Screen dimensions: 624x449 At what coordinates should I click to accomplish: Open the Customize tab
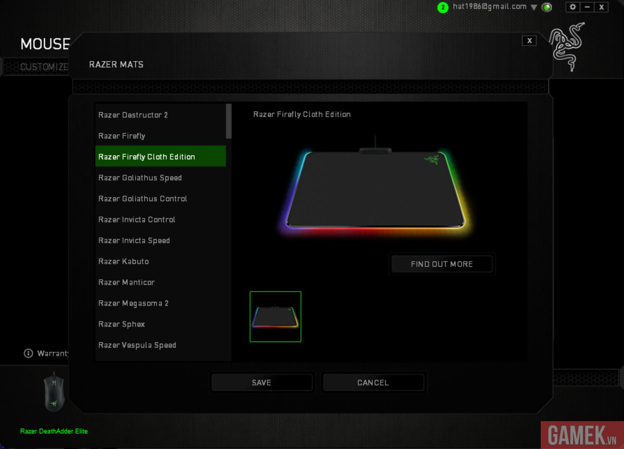(44, 67)
